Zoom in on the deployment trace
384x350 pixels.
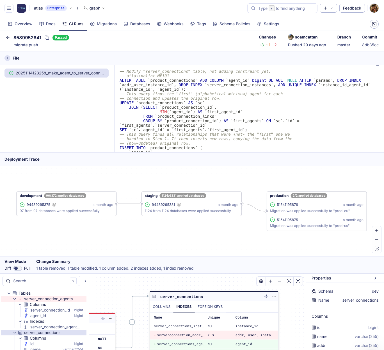[x=376, y=231]
